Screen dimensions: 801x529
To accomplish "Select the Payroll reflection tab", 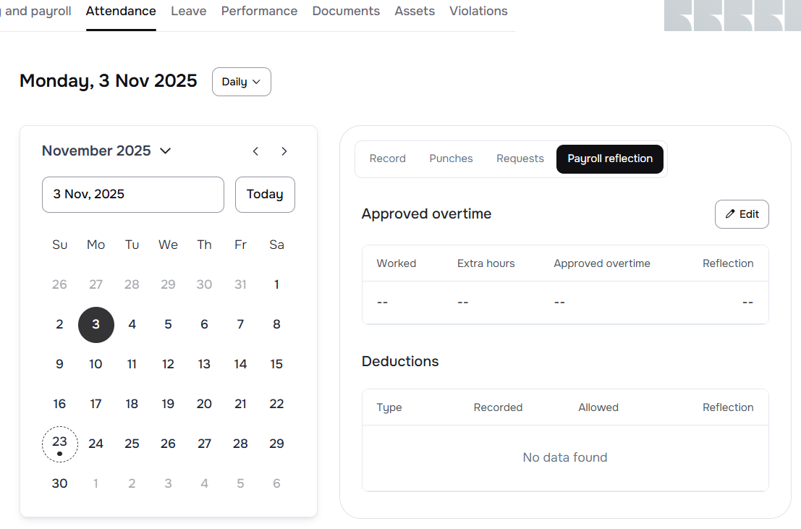I will [609, 158].
